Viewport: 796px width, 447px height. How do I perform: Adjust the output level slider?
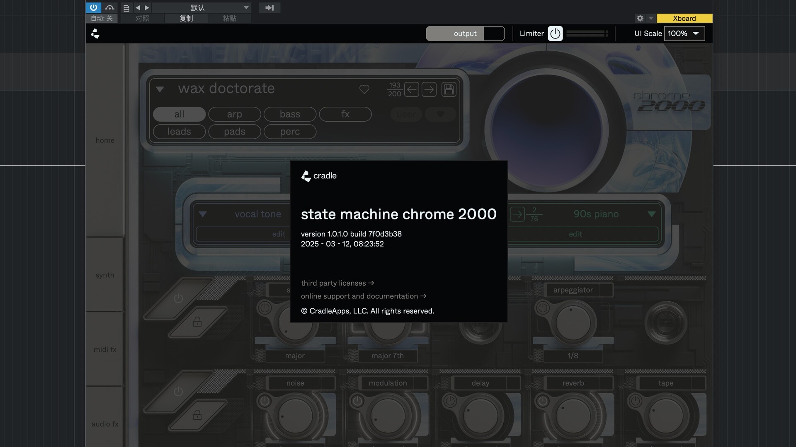[x=465, y=34]
